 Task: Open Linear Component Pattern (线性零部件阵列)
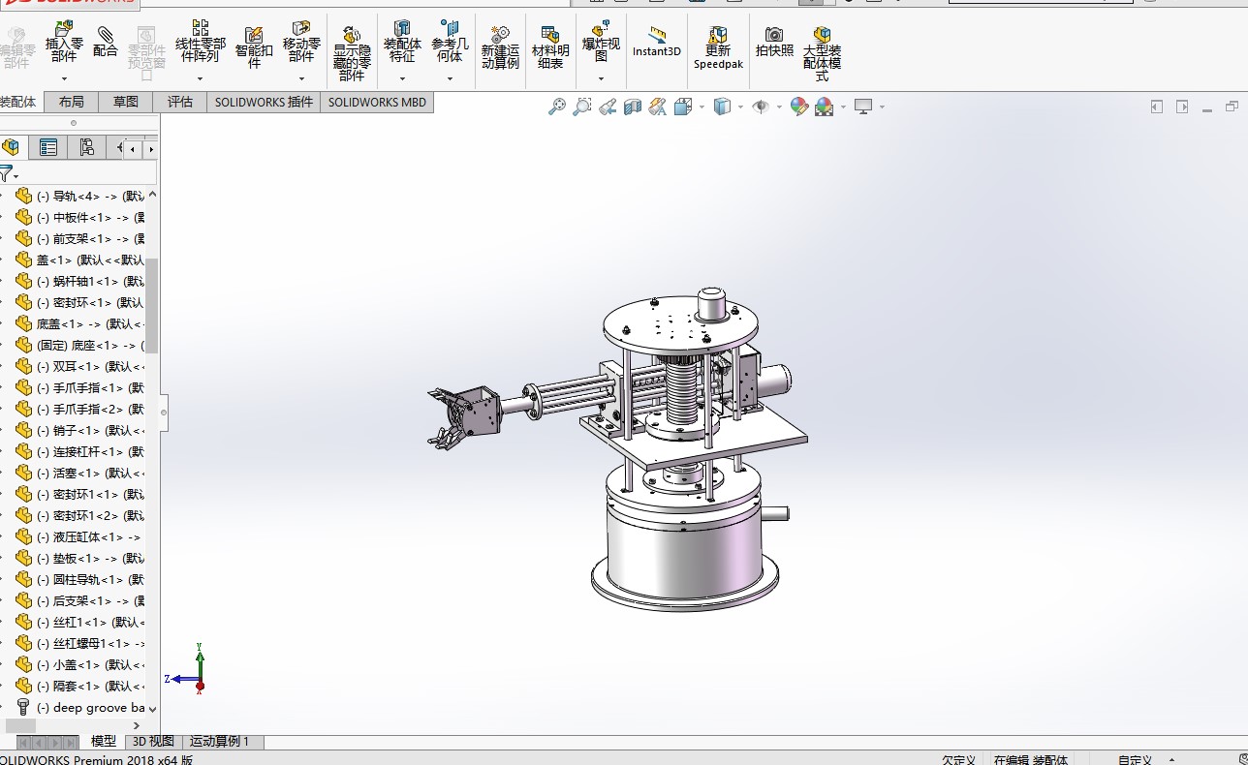click(x=201, y=43)
